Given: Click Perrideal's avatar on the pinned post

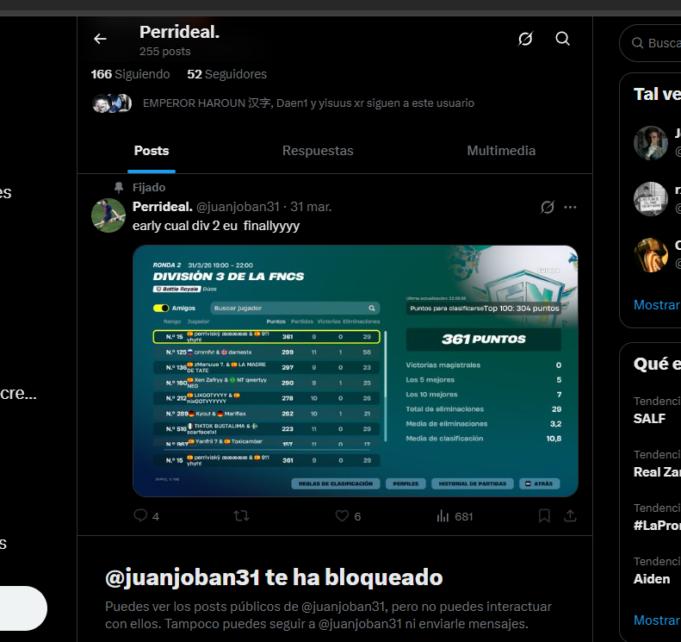Looking at the screenshot, I should pos(108,215).
